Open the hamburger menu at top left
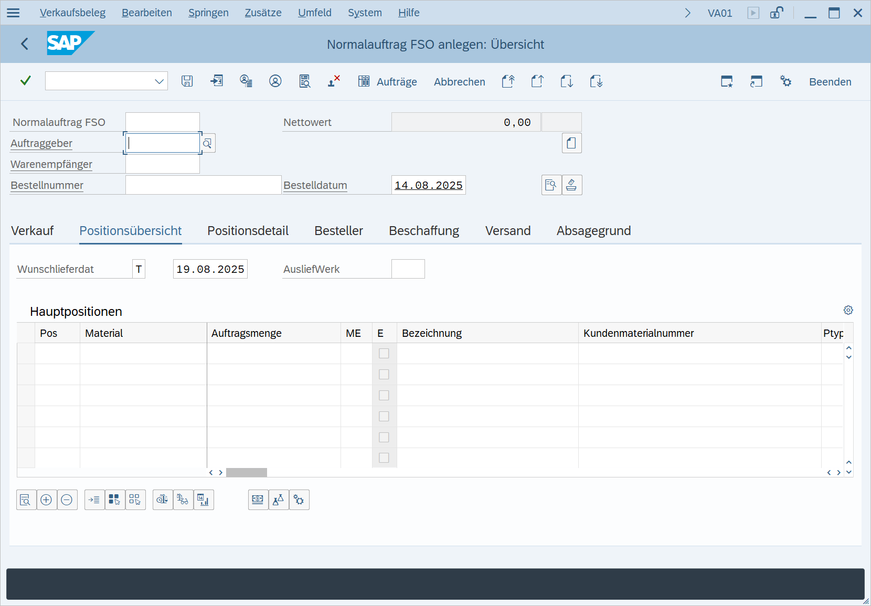The image size is (871, 606). pos(13,13)
